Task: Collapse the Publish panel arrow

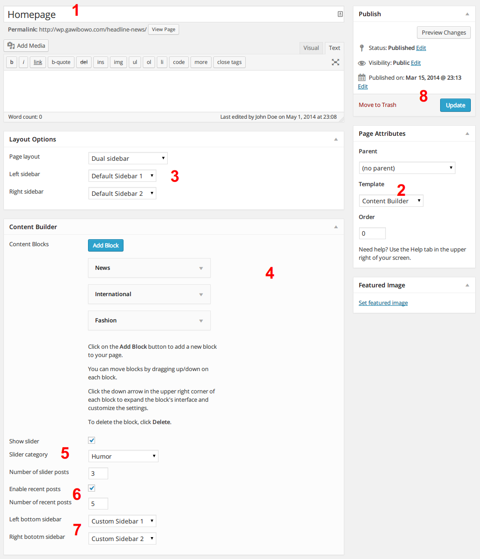Action: 467,14
